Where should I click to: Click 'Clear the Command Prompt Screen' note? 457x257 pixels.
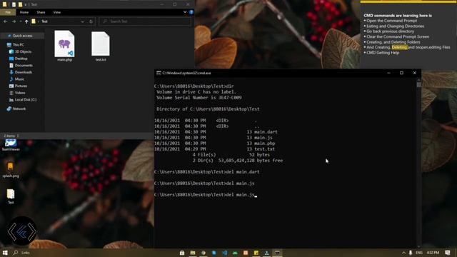[398, 36]
